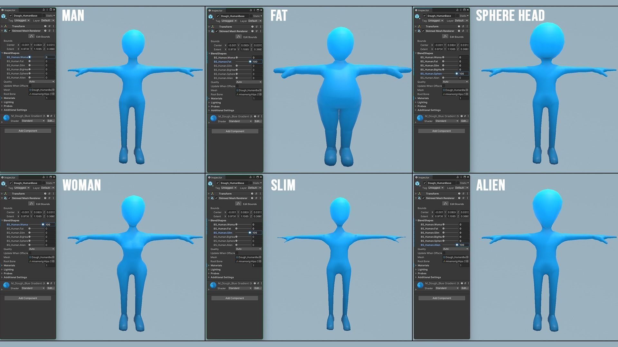Click Edit Bounds icon in MAN panel
Image resolution: width=618 pixels, height=347 pixels.
point(31,36)
